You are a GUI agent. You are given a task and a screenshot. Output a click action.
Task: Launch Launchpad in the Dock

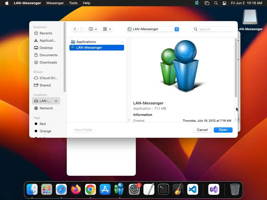tap(47, 189)
